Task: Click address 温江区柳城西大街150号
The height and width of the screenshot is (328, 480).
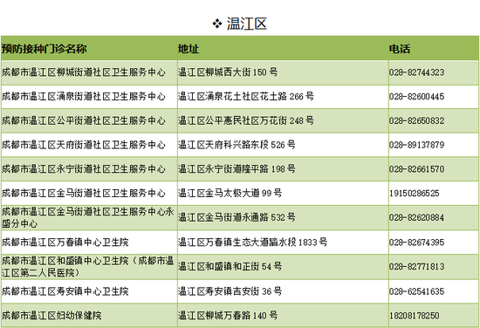Action: click(228, 72)
